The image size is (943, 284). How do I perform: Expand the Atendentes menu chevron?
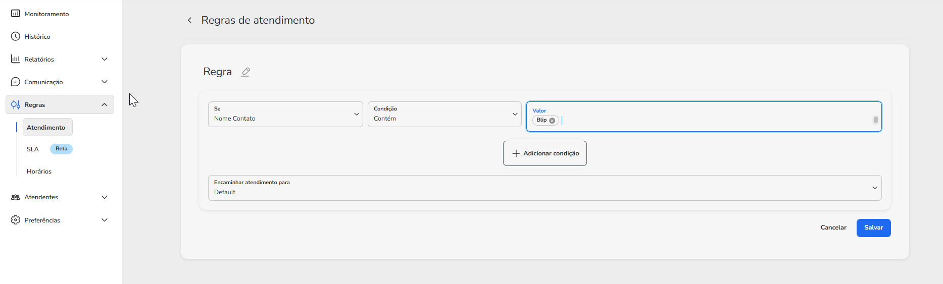[x=105, y=197]
